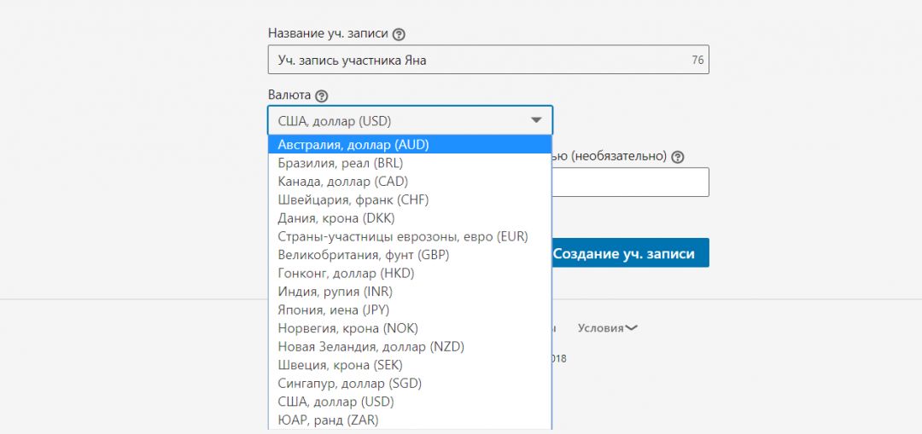Screen dimensions: 922x434
Task: Expand the Условия footer menu
Action: coord(608,327)
